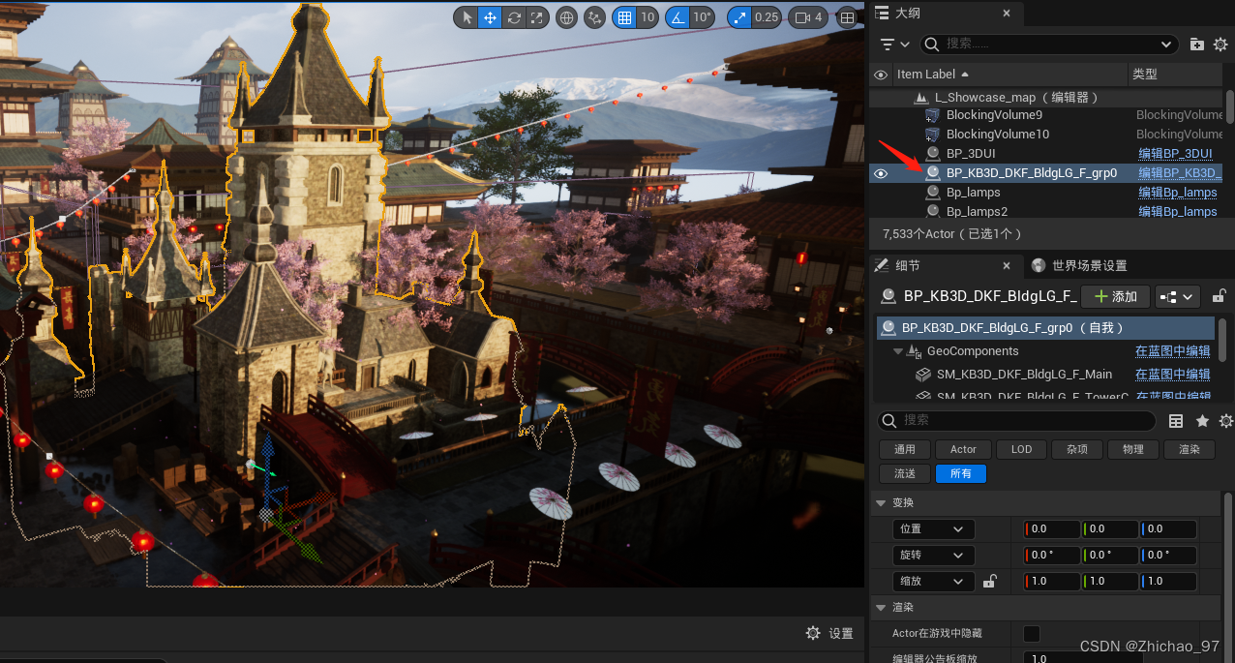Toggle visibility column eye header in outliner
This screenshot has width=1235, height=663.
(880, 74)
